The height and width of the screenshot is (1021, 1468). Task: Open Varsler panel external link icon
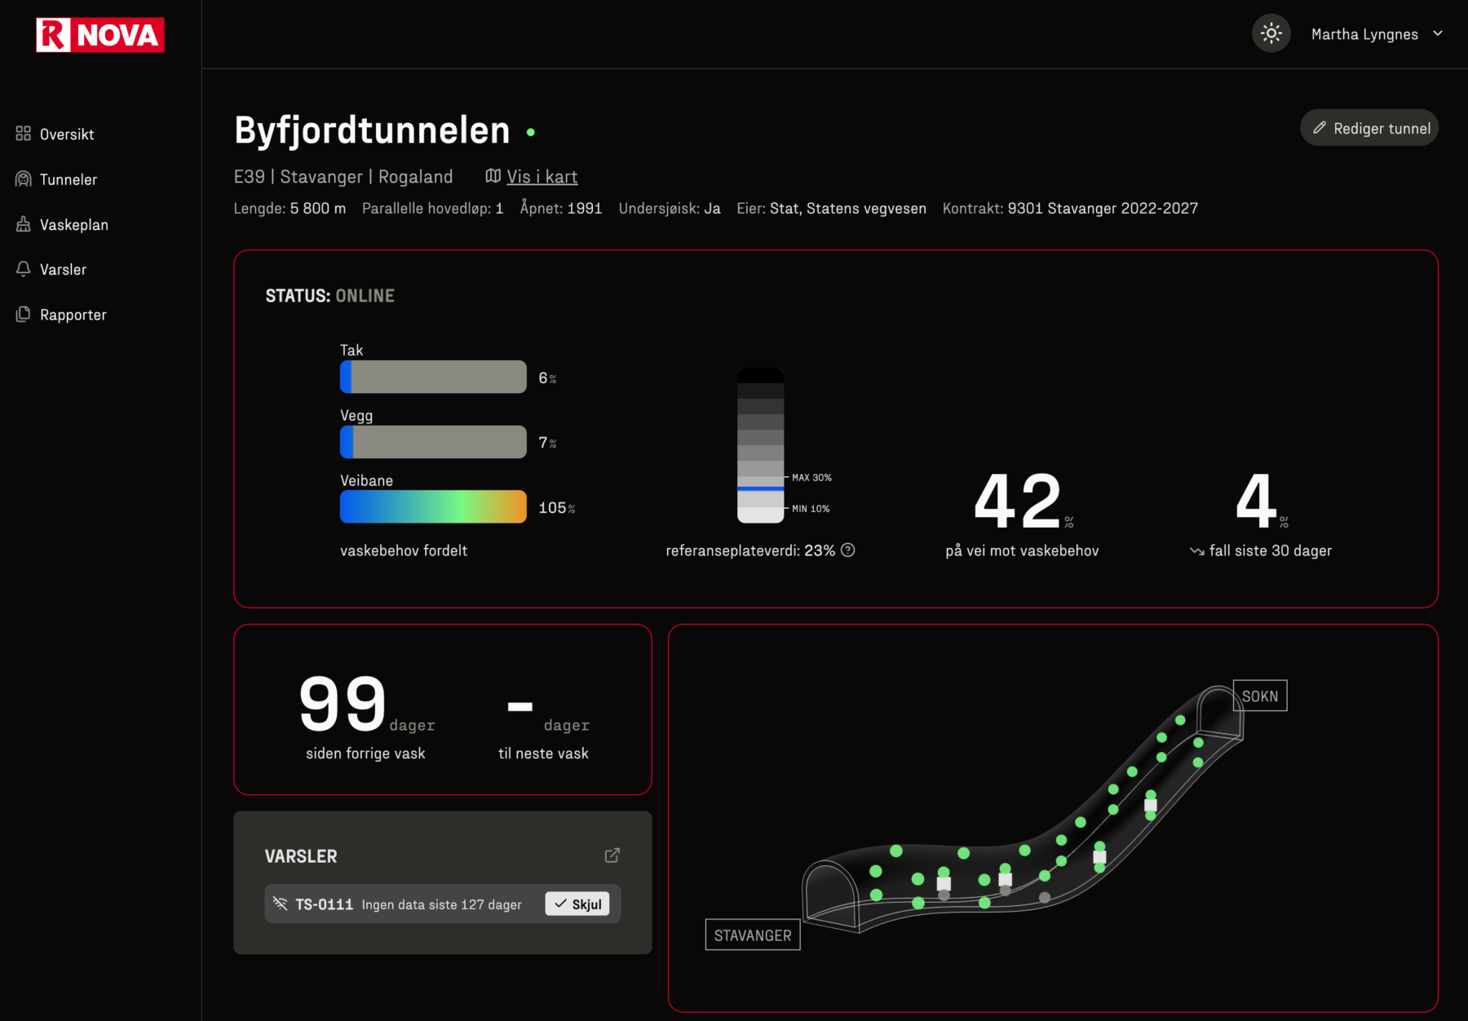tap(612, 855)
